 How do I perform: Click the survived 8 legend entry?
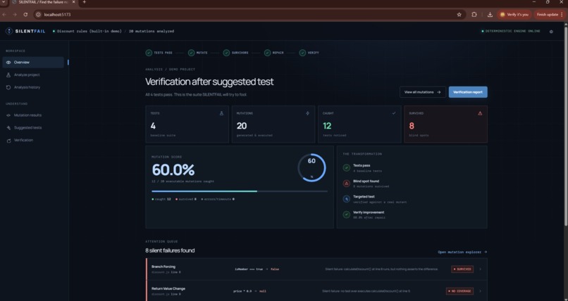tap(186, 199)
